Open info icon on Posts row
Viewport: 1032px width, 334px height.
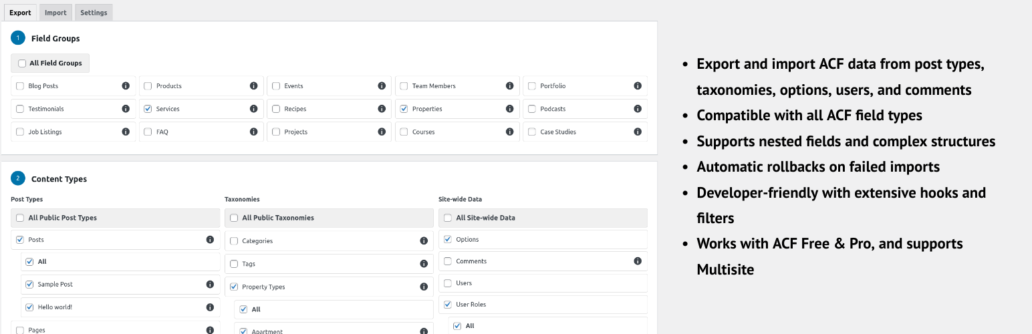(210, 239)
